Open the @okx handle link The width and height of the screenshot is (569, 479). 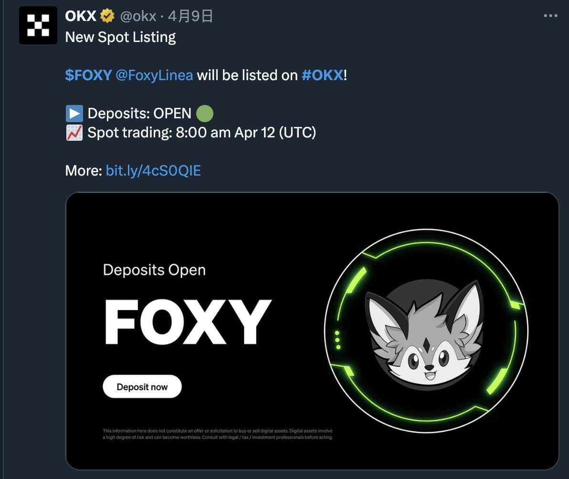point(138,16)
